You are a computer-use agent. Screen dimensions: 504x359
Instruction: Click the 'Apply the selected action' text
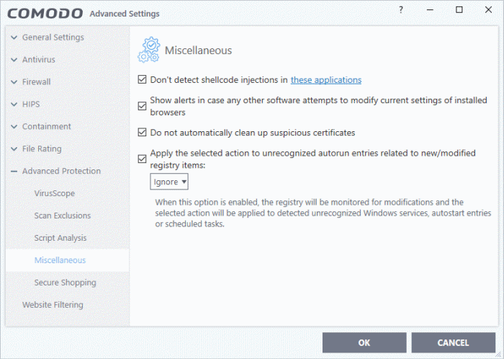point(312,159)
